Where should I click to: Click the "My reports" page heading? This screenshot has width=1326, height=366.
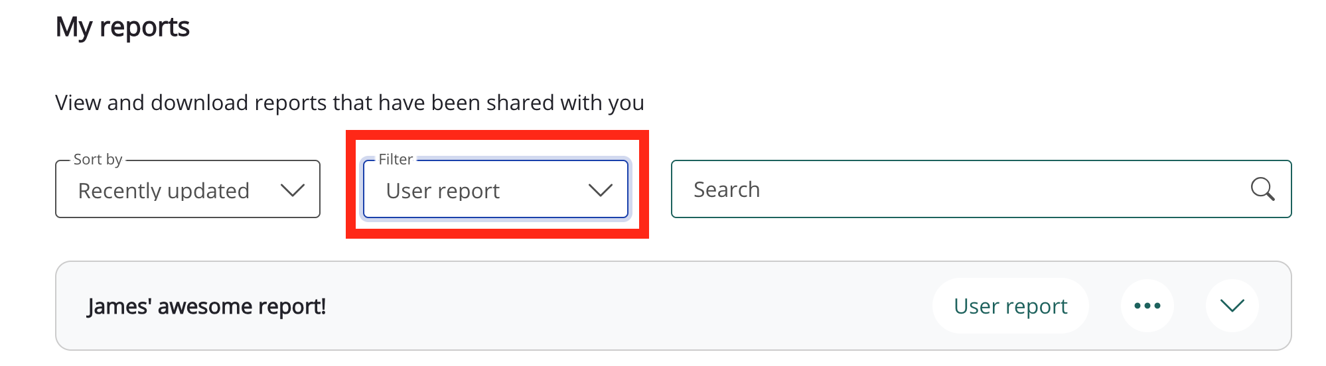click(x=123, y=27)
